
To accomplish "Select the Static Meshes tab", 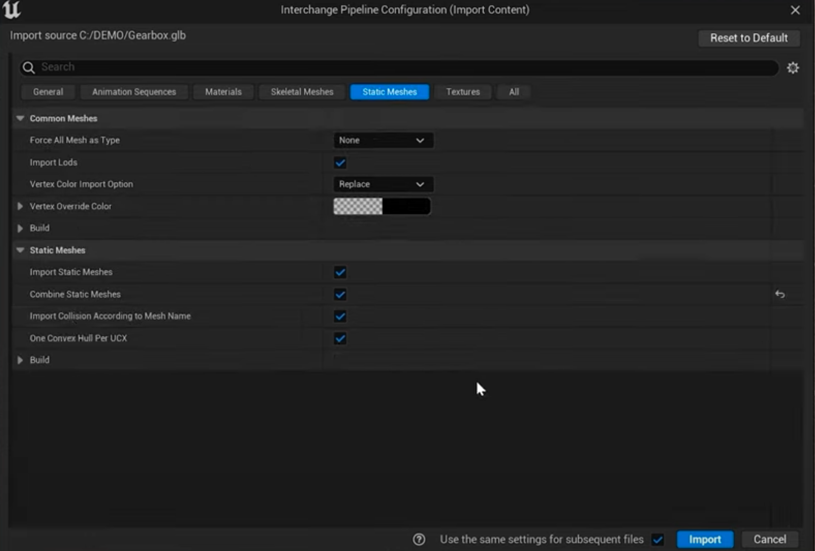I will (390, 92).
